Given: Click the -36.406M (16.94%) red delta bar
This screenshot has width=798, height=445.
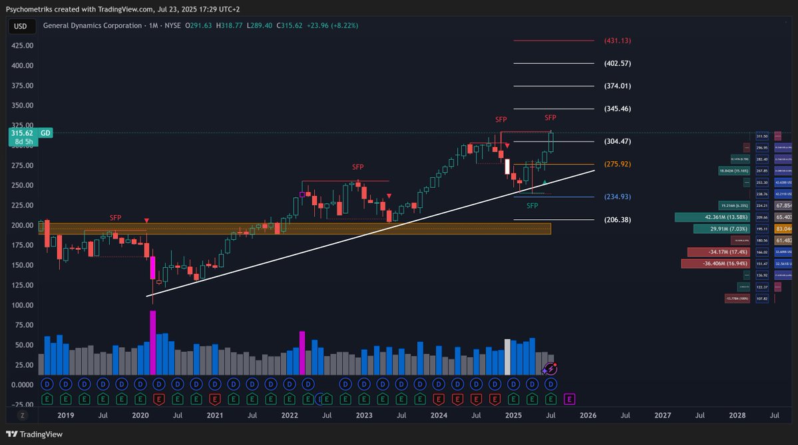Looking at the screenshot, I should pos(715,264).
